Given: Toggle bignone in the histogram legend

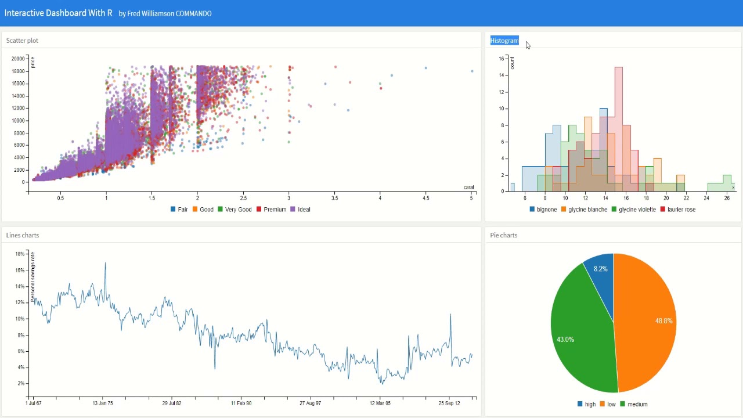Looking at the screenshot, I should click(x=543, y=210).
